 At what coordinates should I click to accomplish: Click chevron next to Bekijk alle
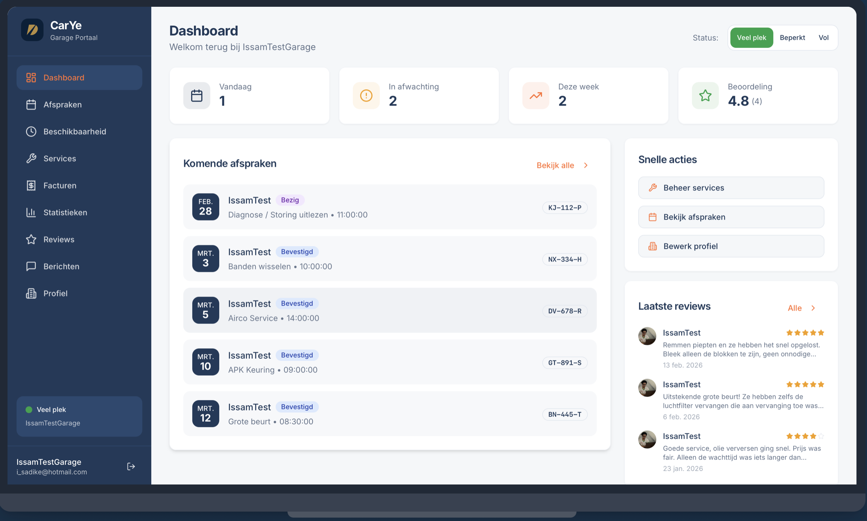[x=586, y=165]
